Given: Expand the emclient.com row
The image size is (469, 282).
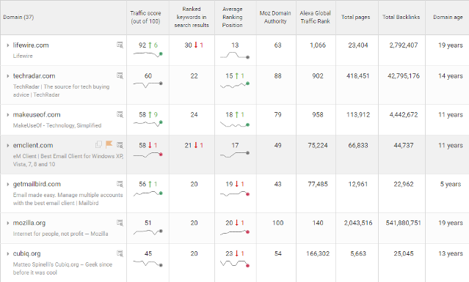Looking at the screenshot, I should (x=8, y=146).
